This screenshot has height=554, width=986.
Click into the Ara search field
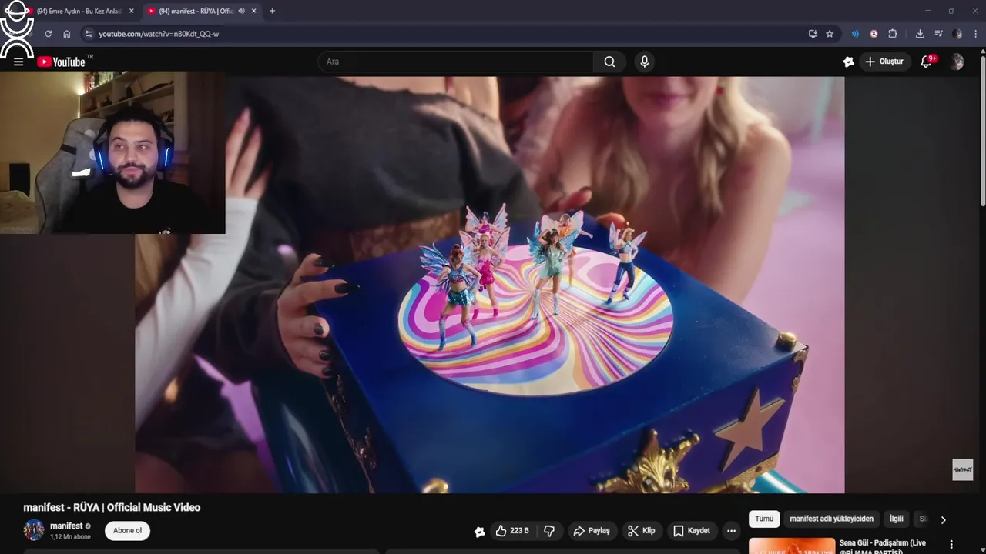pyautogui.click(x=454, y=62)
